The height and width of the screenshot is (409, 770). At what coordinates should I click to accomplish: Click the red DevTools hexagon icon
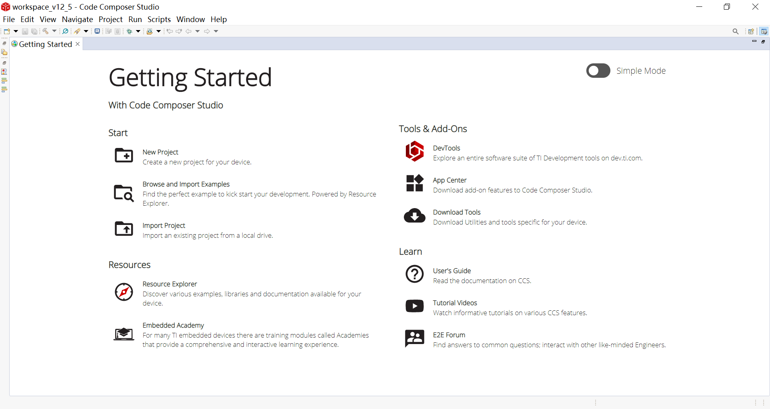414,151
